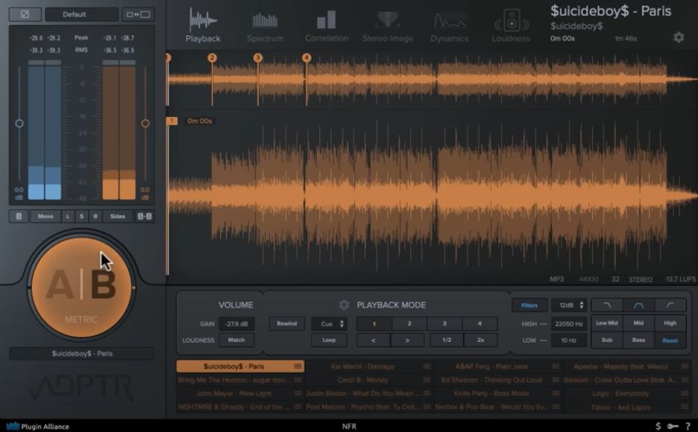The width and height of the screenshot is (698, 432).
Task: Click the loudness Match button
Action: point(236,340)
